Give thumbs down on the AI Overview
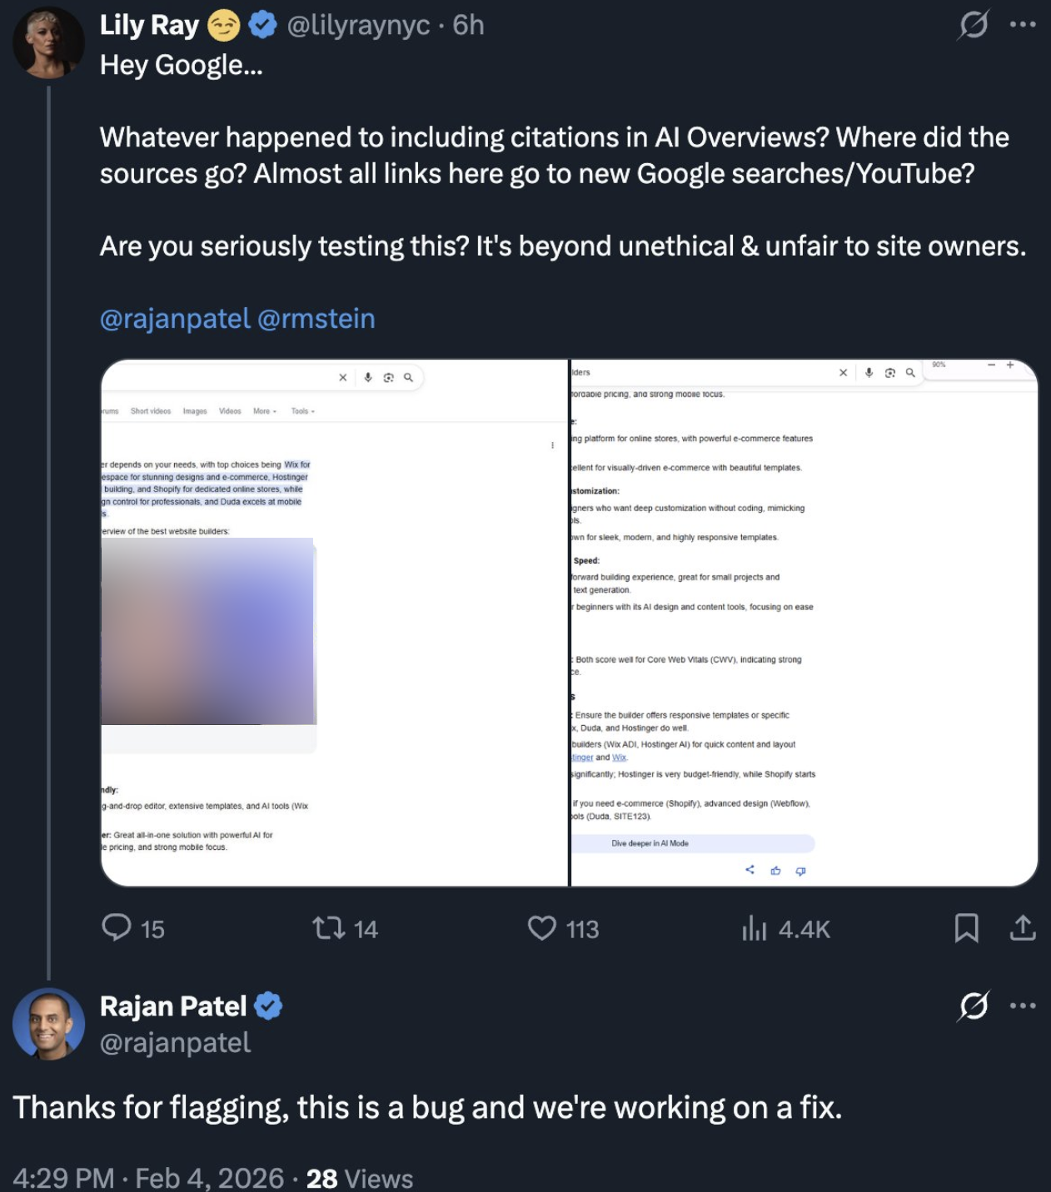This screenshot has height=1192, width=1051. (x=799, y=871)
